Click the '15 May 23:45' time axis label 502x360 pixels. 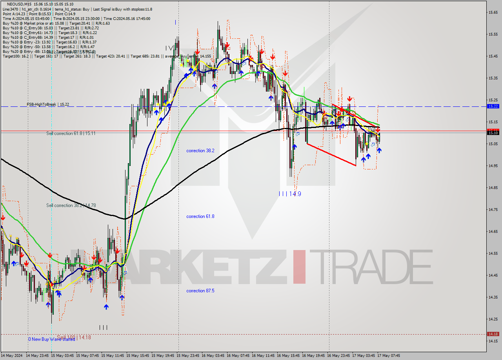tap(188, 356)
